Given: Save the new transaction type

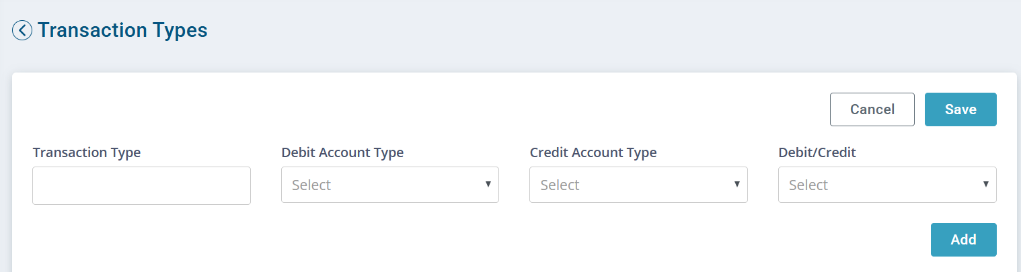Looking at the screenshot, I should (960, 109).
